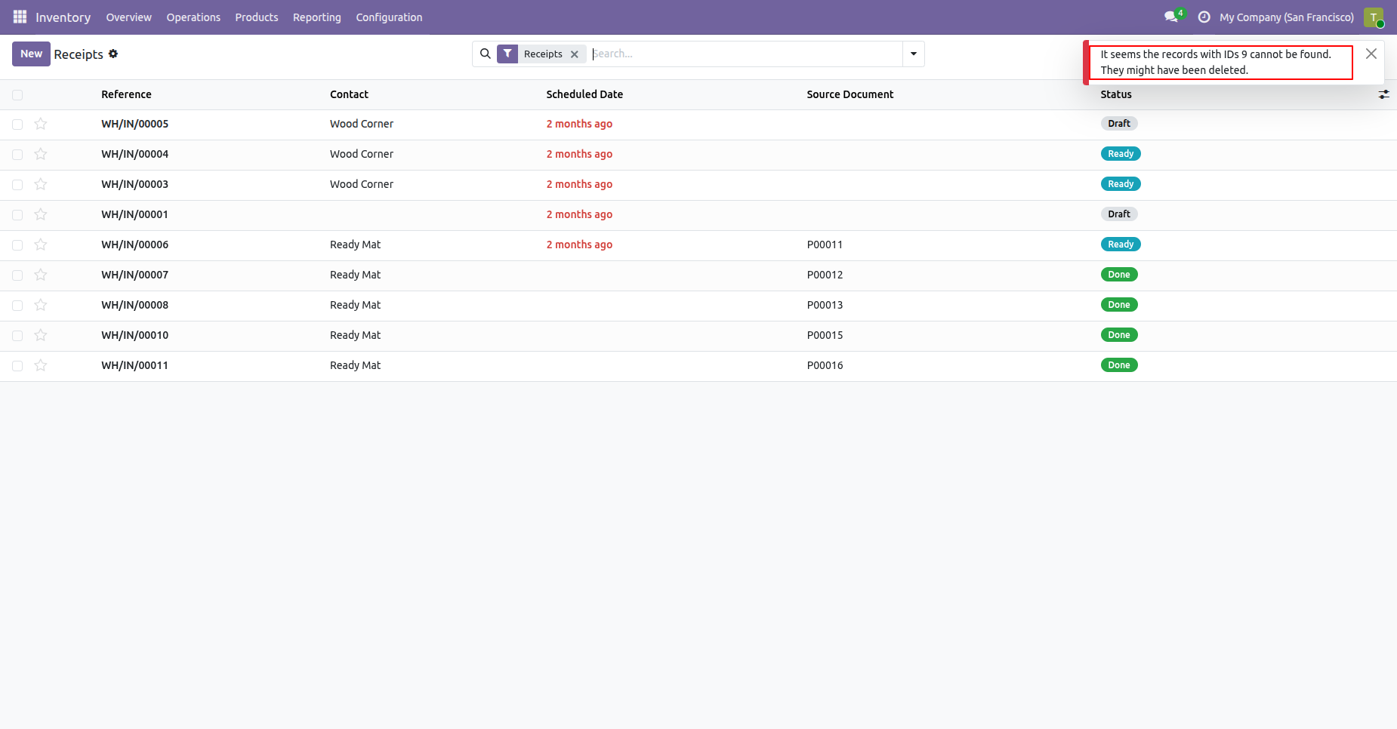Screen dimensions: 1397x729
Task: Click the user avatar icon
Action: 1374,17
